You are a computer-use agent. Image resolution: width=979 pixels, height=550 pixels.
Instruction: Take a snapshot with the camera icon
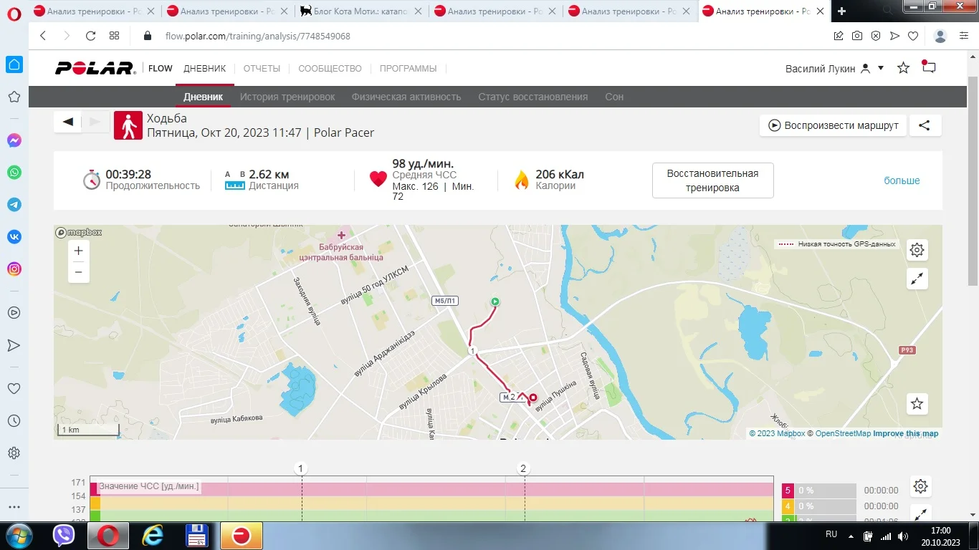click(857, 36)
